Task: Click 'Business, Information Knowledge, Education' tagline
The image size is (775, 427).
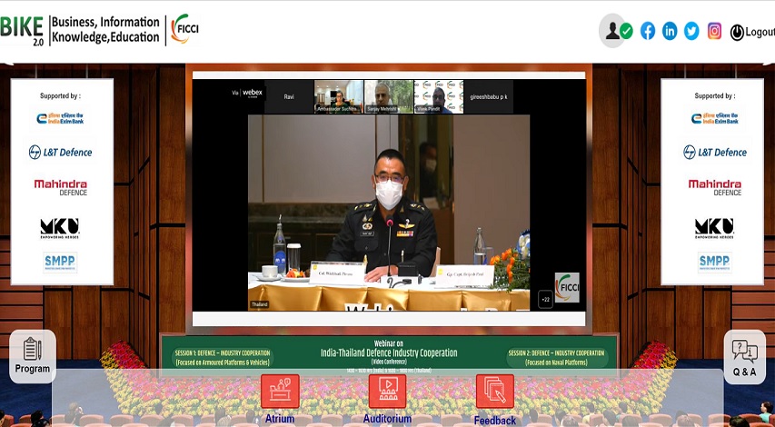Action: [105, 30]
